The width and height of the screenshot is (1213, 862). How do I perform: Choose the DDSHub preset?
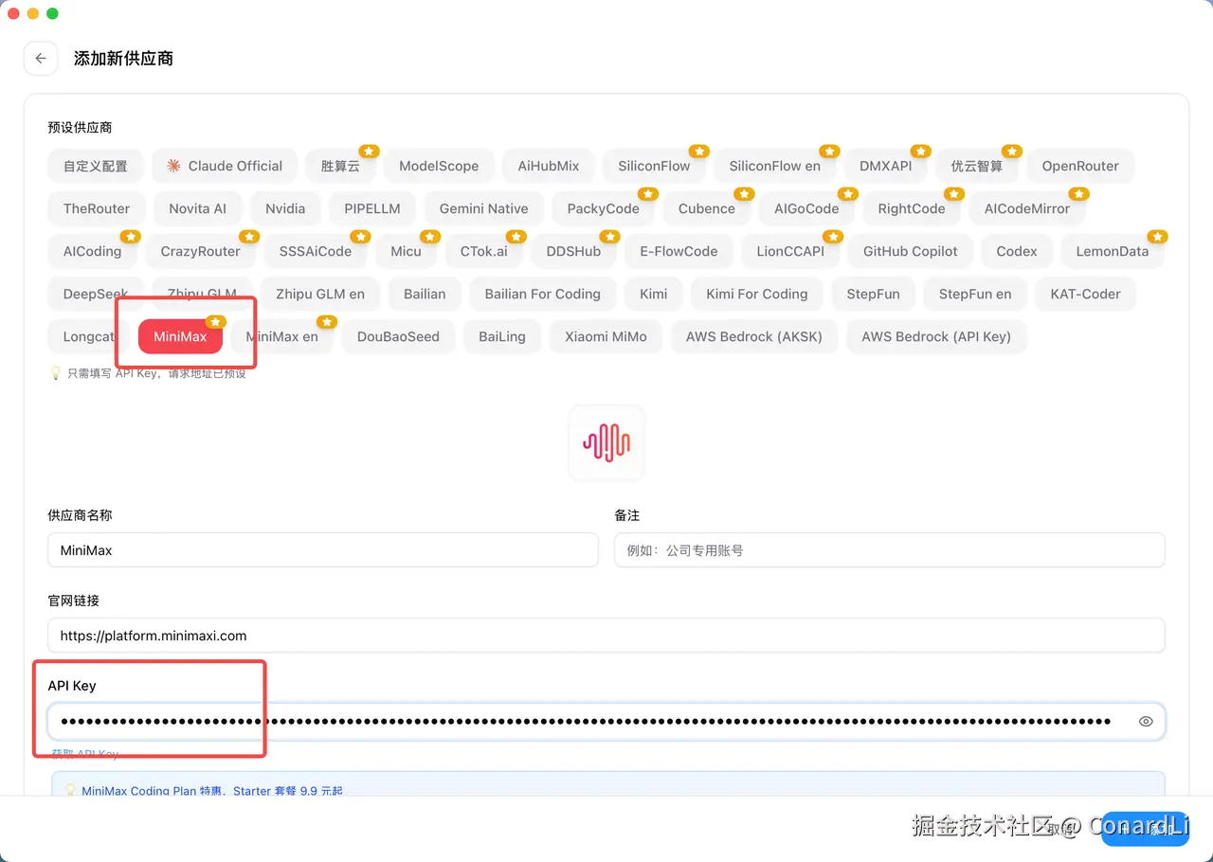coord(574,251)
